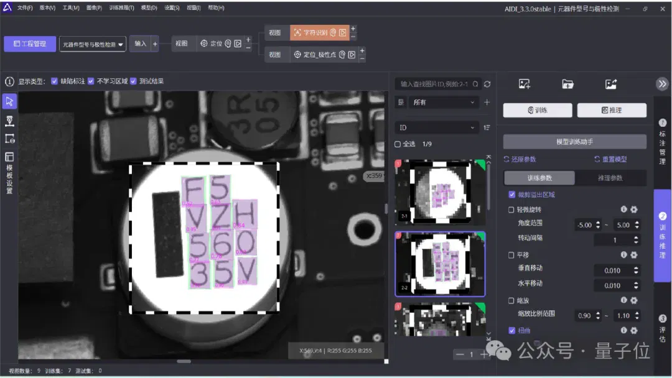Open the ID sort dropdown
The image size is (672, 378).
click(x=436, y=127)
